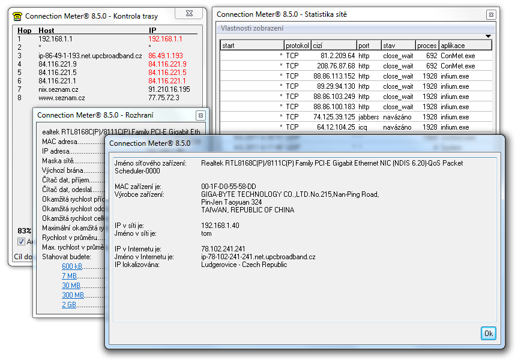518x363 pixels.
Task: Click the Maska sítě row in Rozhraní
Action: pyautogui.click(x=73, y=161)
